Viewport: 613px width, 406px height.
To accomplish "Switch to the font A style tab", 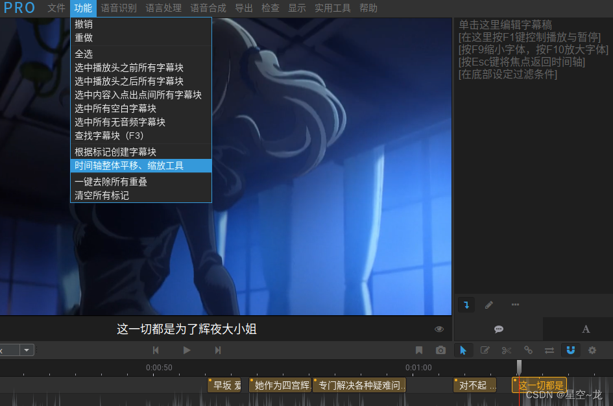I will click(x=586, y=329).
